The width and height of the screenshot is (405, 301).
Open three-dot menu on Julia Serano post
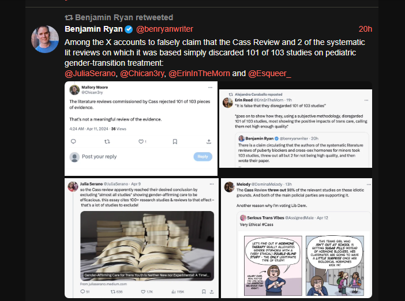[212, 184]
